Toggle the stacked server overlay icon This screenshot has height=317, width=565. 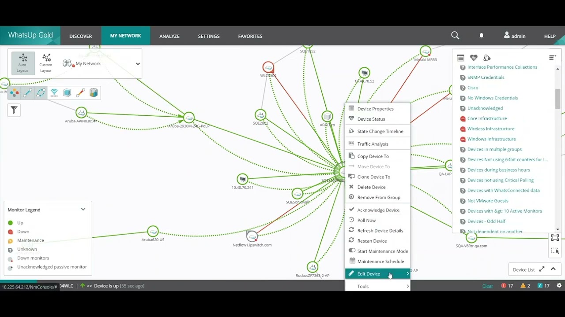point(94,92)
